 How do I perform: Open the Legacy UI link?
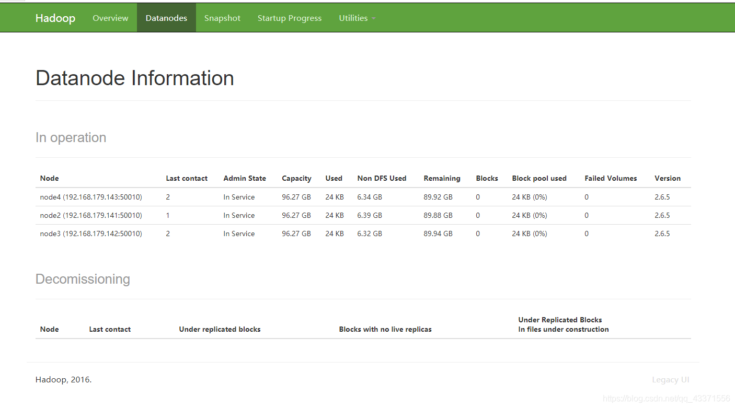[671, 380]
